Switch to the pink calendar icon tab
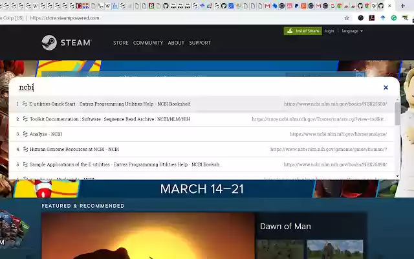The width and height of the screenshot is (414, 259). (x=289, y=6)
